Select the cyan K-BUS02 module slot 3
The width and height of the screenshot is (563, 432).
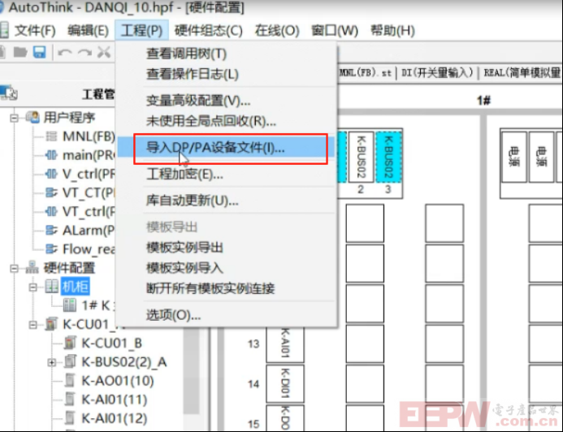[388, 157]
